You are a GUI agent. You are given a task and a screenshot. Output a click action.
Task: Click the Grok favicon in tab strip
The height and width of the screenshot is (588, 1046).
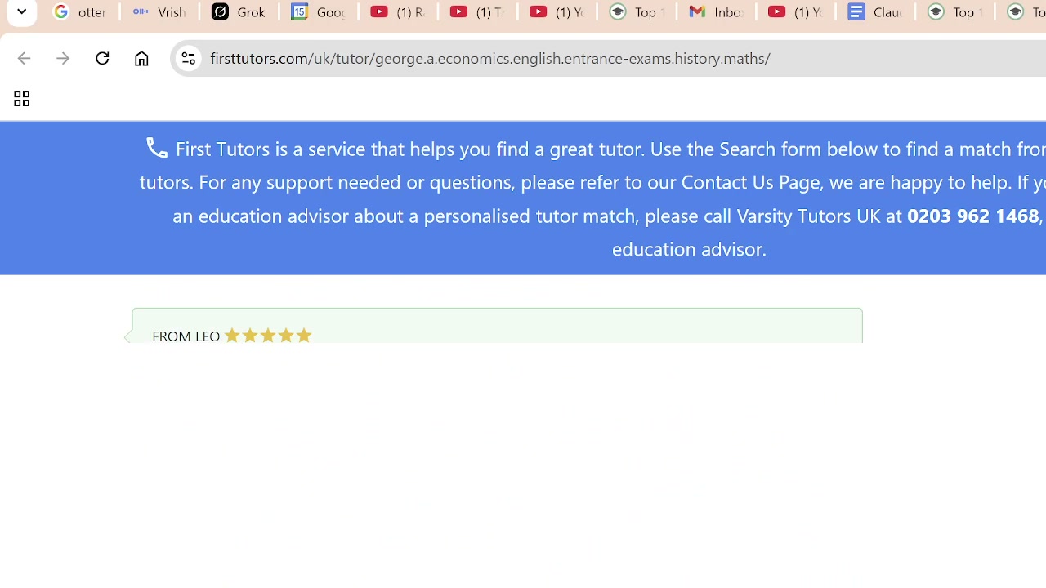tap(220, 12)
